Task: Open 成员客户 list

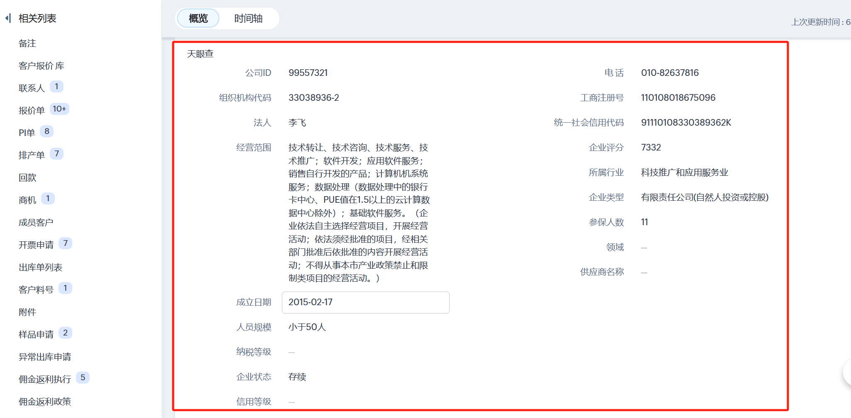Action: 36,223
